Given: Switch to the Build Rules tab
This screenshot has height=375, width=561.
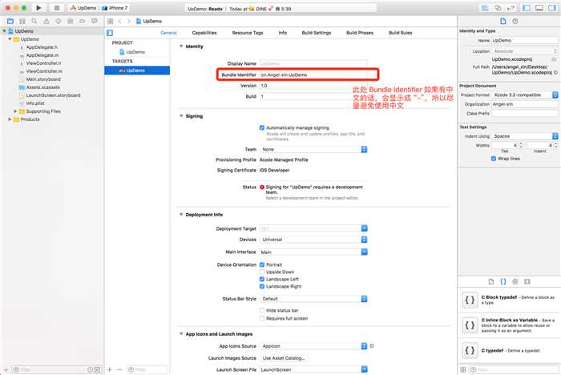Looking at the screenshot, I should (x=401, y=33).
